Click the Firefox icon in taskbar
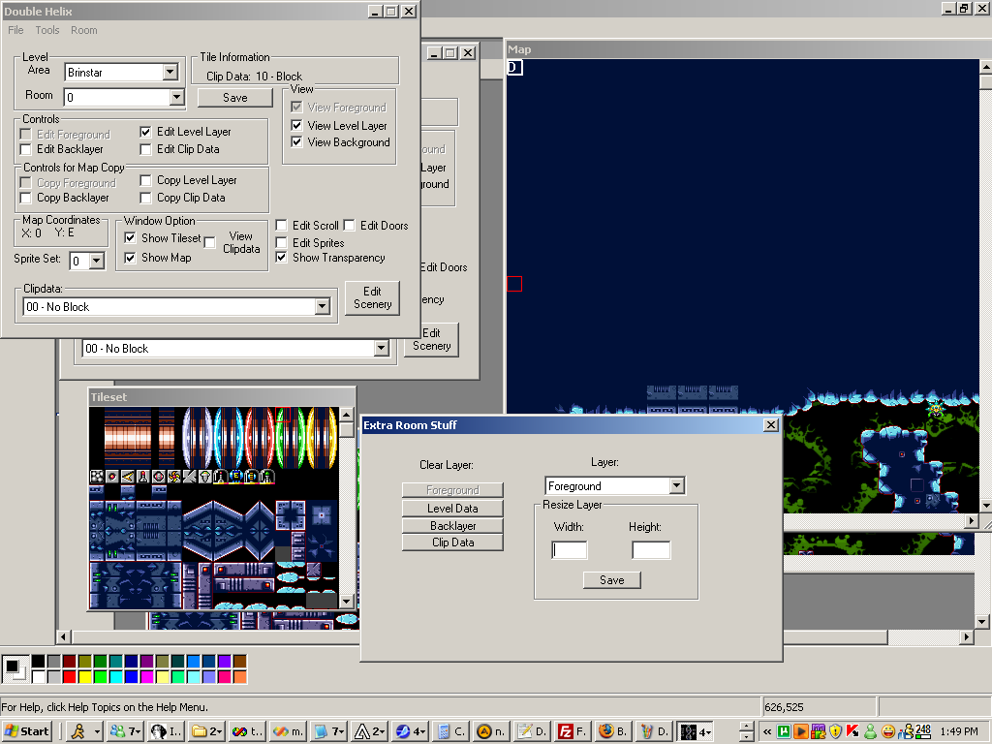The width and height of the screenshot is (992, 744). 609,731
